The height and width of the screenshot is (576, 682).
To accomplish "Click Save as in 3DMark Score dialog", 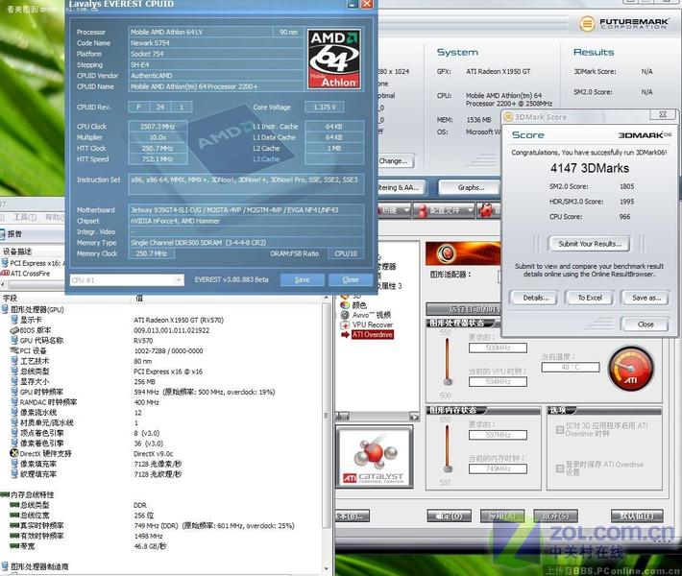I will (645, 298).
